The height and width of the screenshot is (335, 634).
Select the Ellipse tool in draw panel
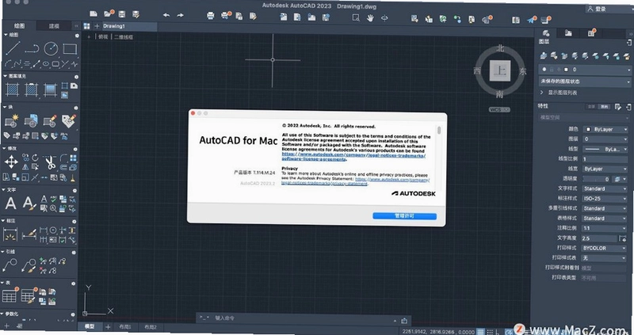(x=46, y=64)
